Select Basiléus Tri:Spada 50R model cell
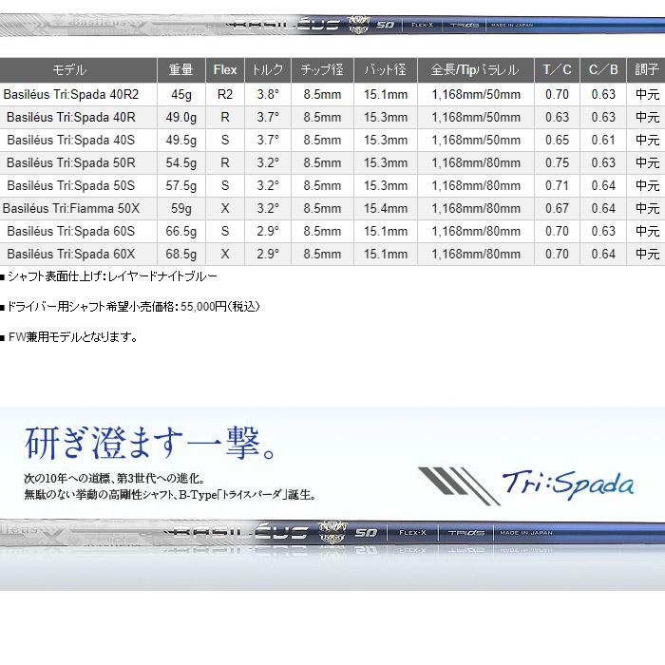 click(79, 163)
